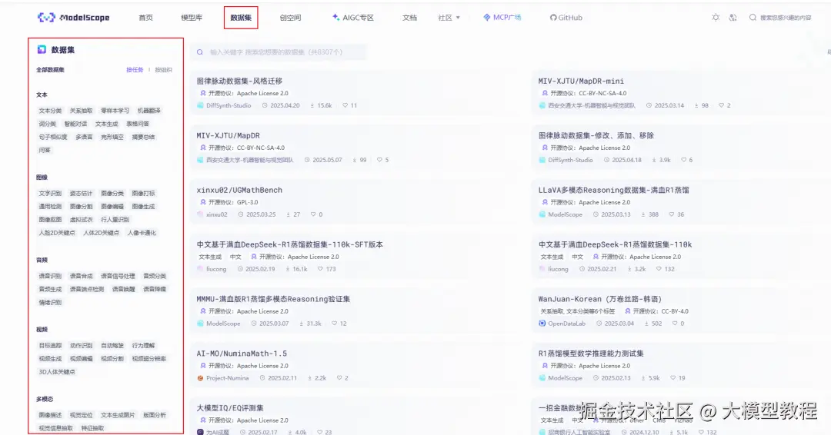Image resolution: width=831 pixels, height=435 pixels.
Task: Select the 摘要总结 task tag
Action: coord(143,137)
